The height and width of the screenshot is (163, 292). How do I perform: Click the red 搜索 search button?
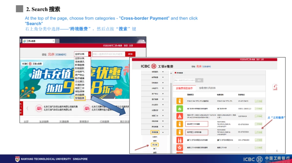pos(130,54)
